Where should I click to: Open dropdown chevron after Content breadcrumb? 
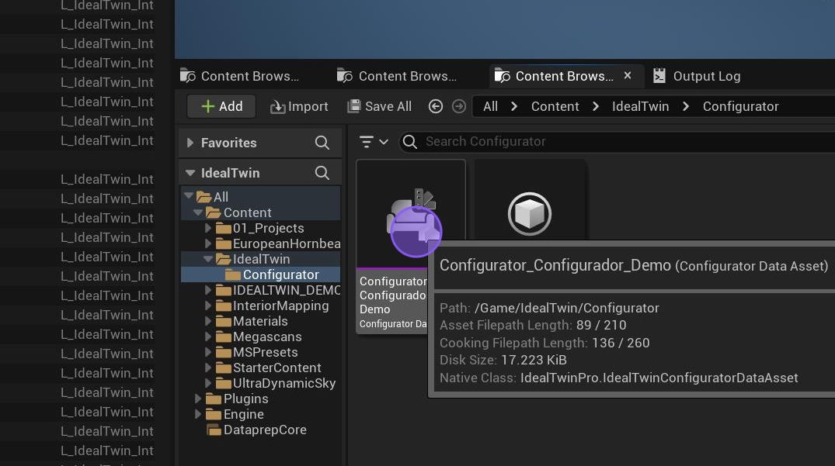pyautogui.click(x=595, y=106)
